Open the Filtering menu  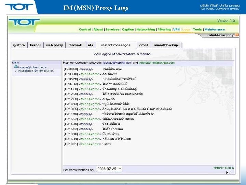[x=164, y=29]
